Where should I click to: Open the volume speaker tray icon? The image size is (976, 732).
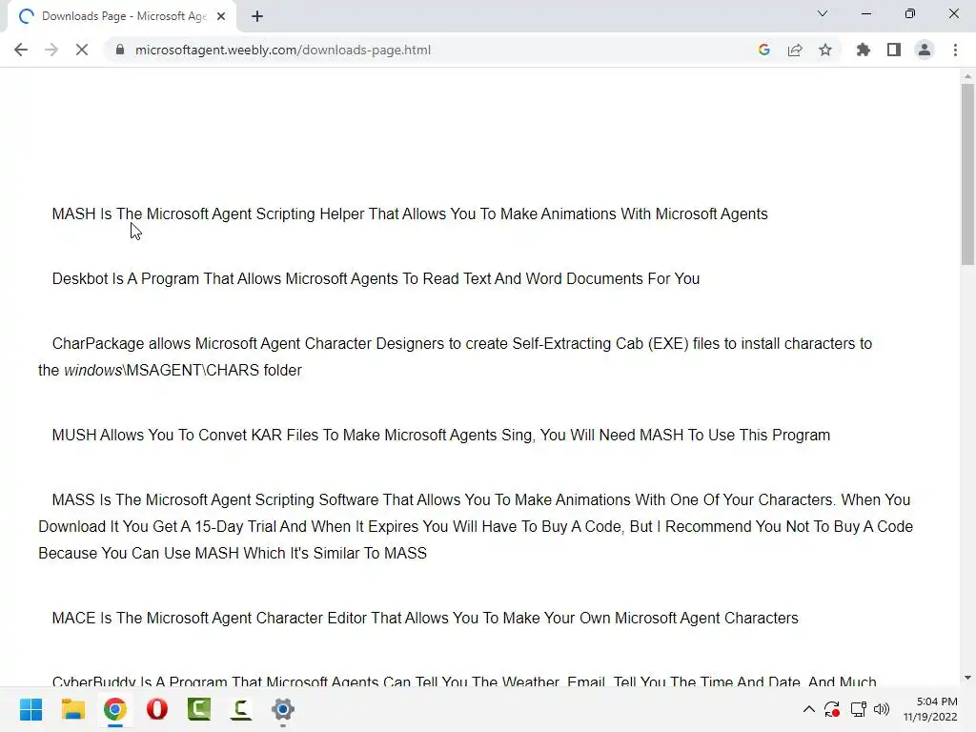(x=882, y=709)
